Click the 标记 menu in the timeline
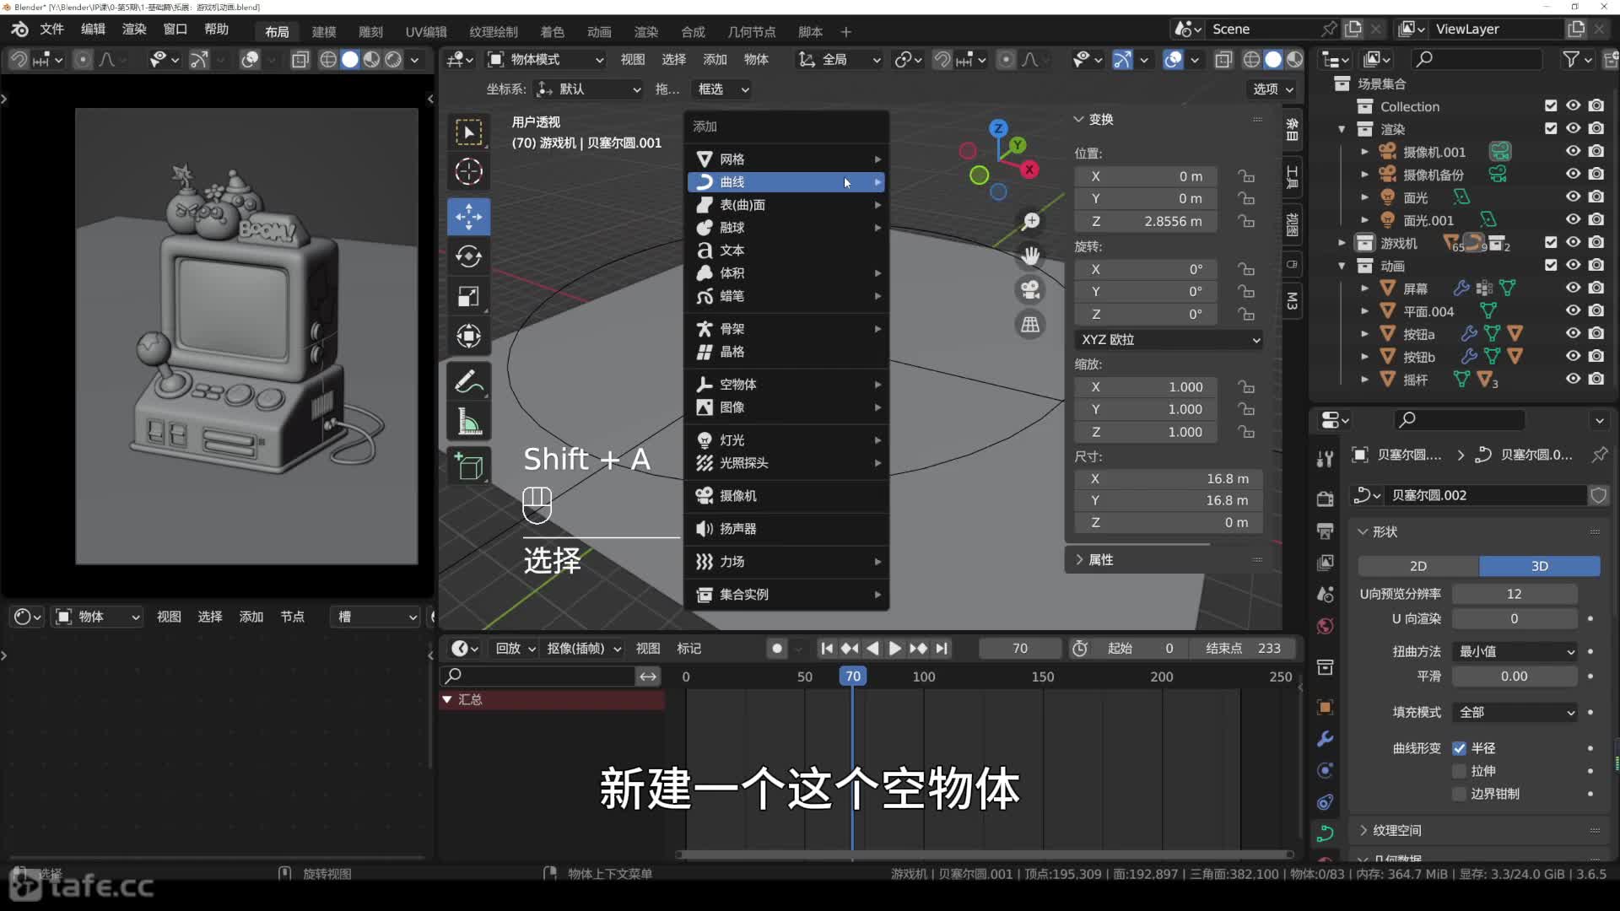This screenshot has height=911, width=1620. tap(688, 648)
